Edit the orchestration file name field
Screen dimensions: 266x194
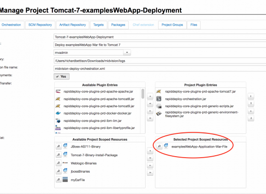tap(160, 68)
